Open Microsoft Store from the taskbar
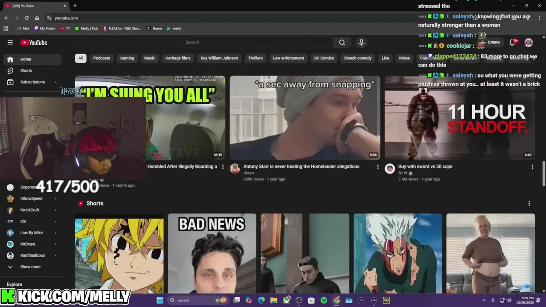This screenshot has width=546, height=307. pyautogui.click(x=311, y=300)
